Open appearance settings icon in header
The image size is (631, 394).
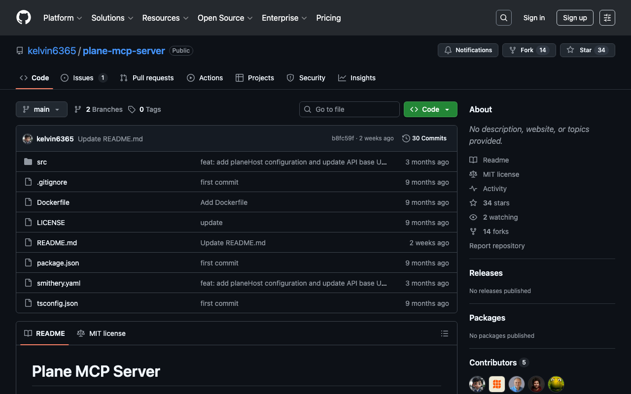(607, 18)
